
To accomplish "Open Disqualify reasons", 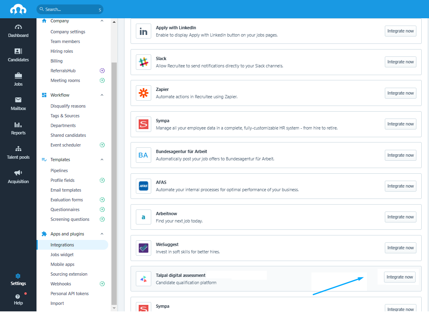I will coord(68,106).
